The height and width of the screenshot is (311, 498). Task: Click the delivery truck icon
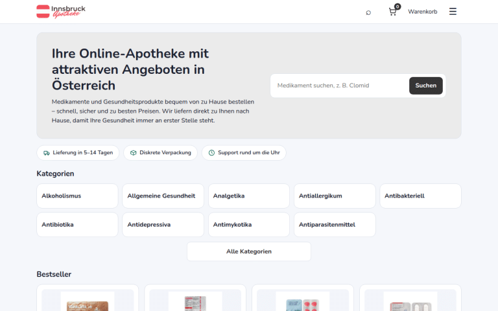[47, 153]
